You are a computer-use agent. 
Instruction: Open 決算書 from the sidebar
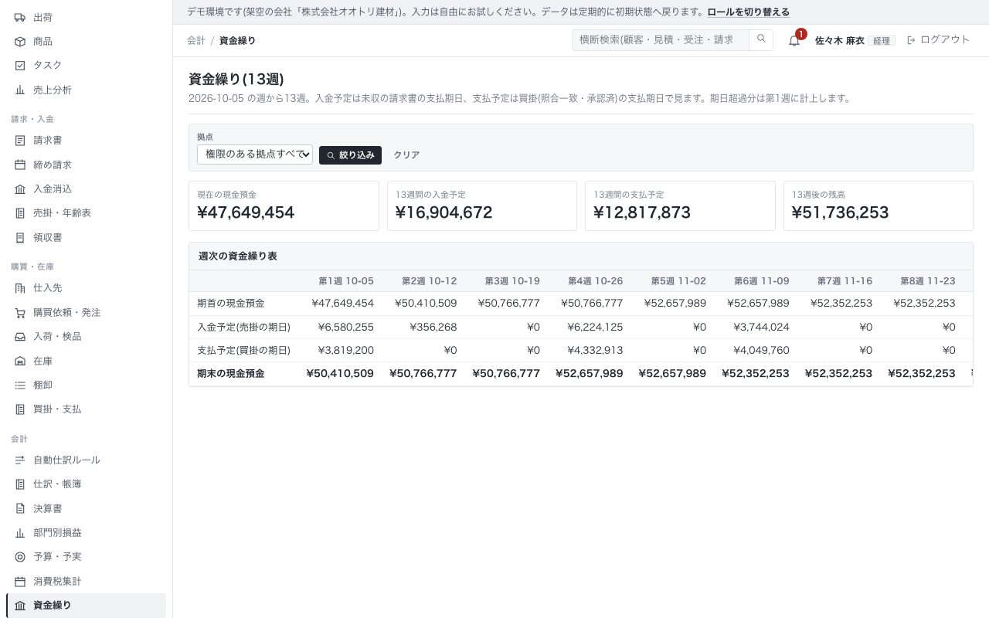pos(86,509)
